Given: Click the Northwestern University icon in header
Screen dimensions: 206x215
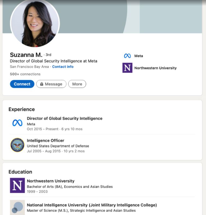Looking at the screenshot, I should coord(127,68).
